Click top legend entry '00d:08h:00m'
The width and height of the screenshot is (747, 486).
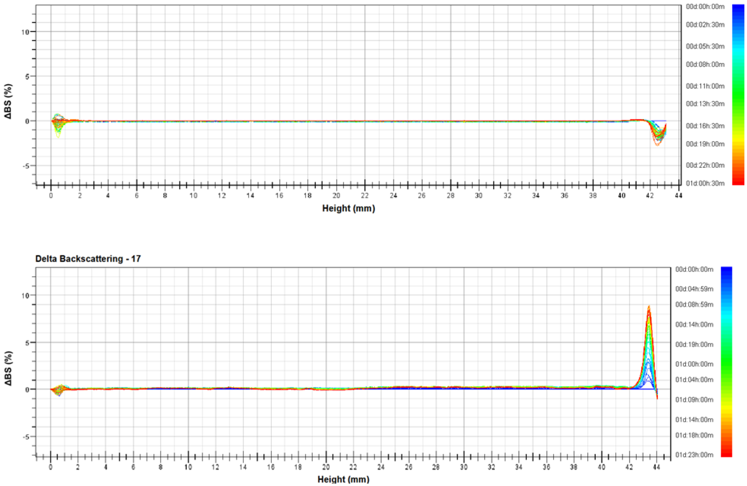click(x=705, y=64)
